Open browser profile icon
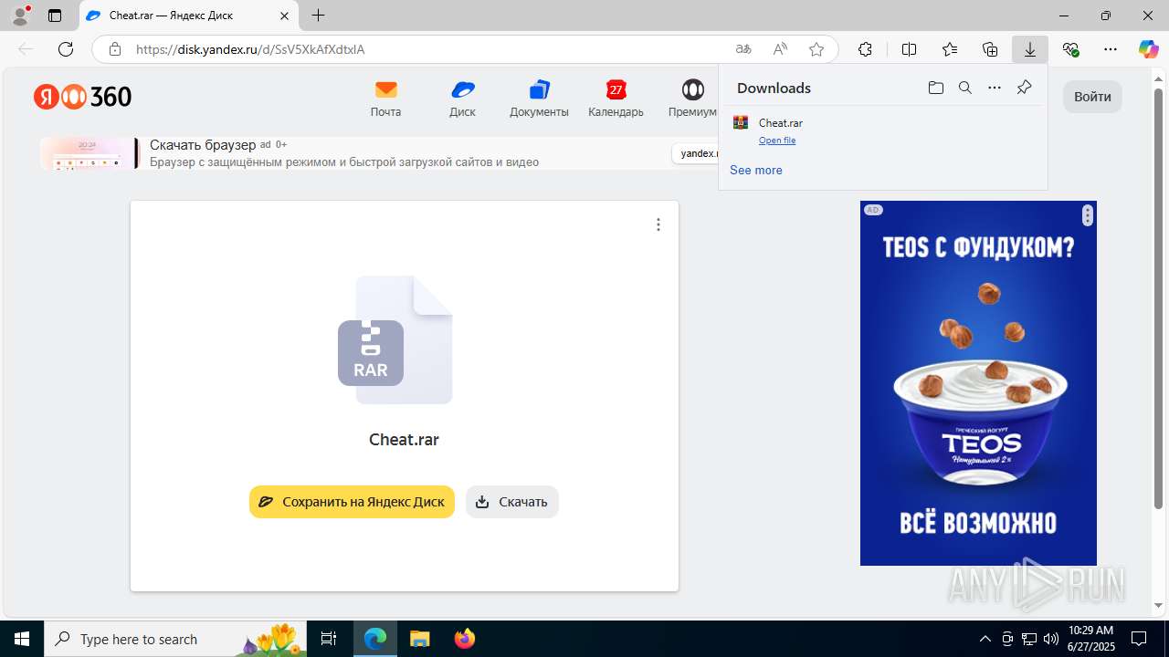Image resolution: width=1169 pixels, height=657 pixels. tap(20, 16)
